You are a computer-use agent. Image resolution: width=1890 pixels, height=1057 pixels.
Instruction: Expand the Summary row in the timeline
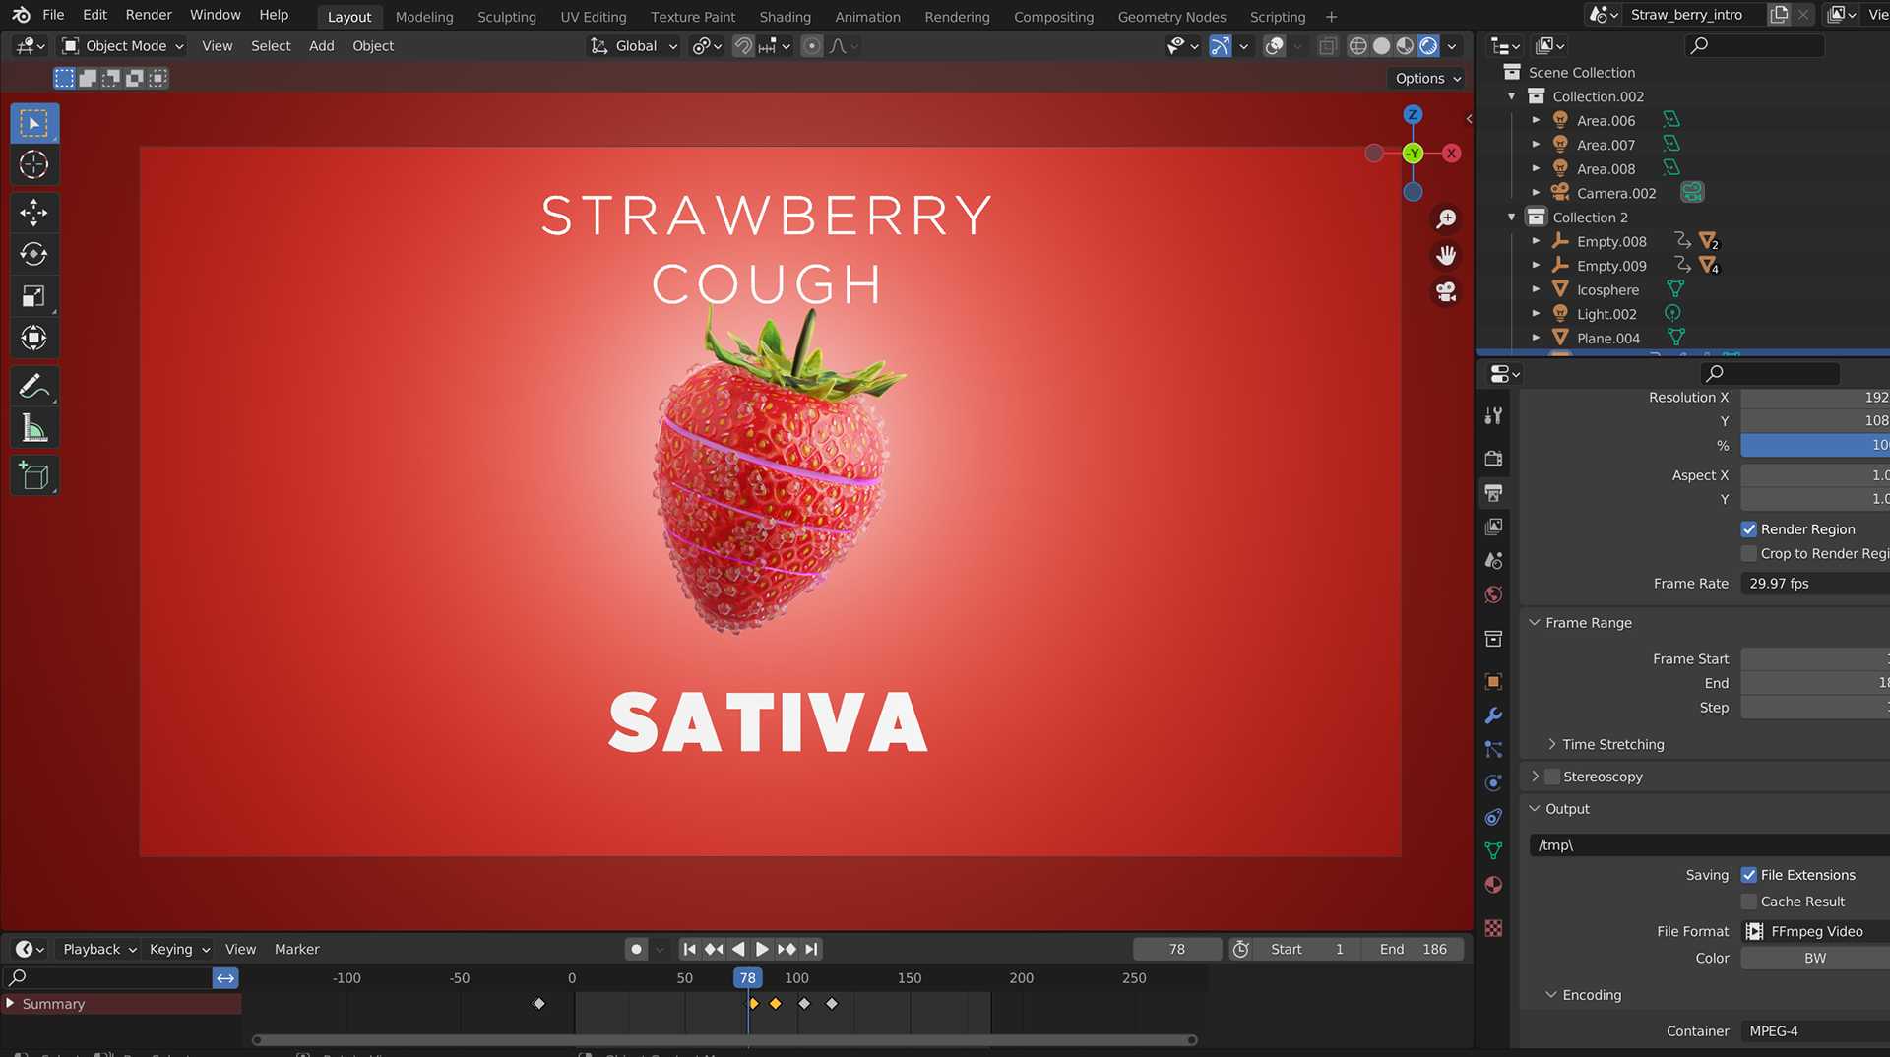coord(10,1004)
